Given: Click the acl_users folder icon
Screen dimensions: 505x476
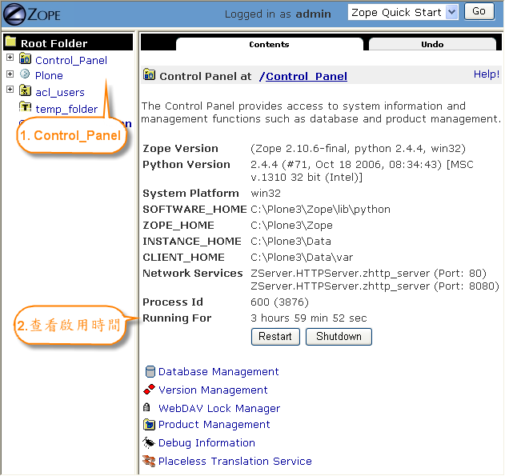Looking at the screenshot, I should (25, 90).
